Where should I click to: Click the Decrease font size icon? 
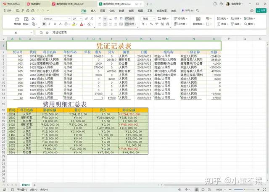pyautogui.click(x=92, y=18)
